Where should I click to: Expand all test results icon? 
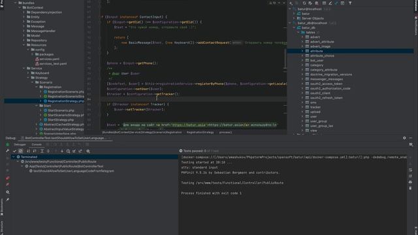pos(42,151)
